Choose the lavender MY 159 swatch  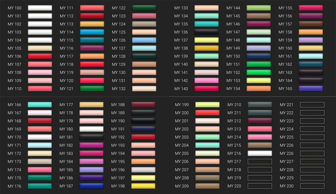[311, 40]
